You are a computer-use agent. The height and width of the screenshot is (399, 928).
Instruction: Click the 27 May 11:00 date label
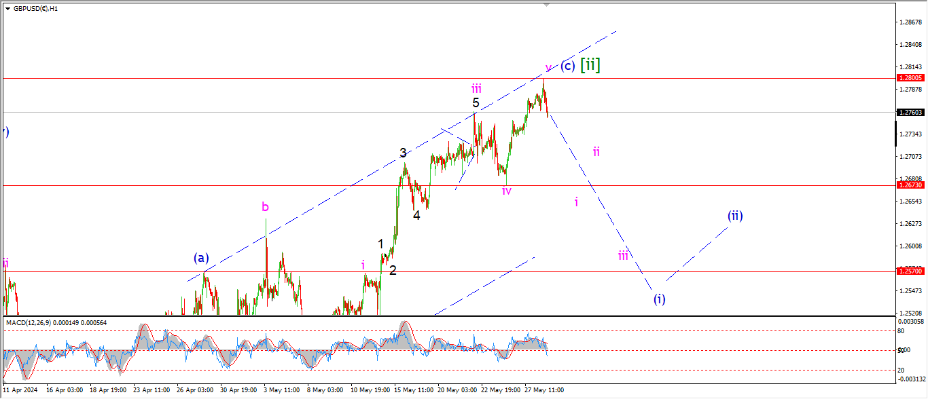[543, 391]
